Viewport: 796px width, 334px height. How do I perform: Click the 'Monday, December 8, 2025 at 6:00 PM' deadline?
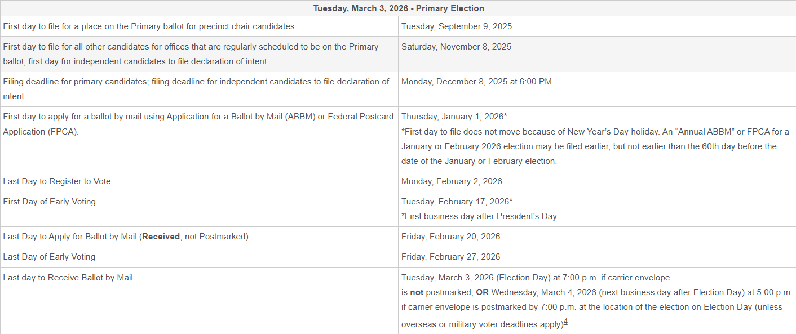coord(476,82)
